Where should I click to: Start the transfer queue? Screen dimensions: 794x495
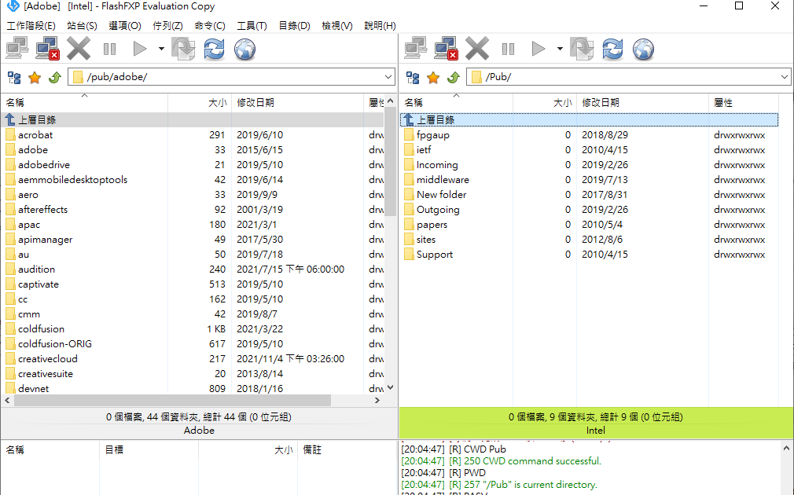coord(139,49)
